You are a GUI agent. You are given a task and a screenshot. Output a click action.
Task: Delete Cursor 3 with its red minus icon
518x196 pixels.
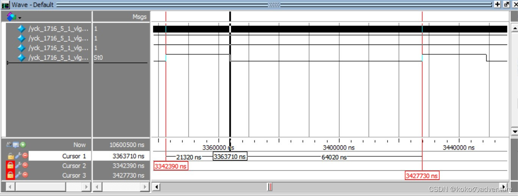coord(25,175)
